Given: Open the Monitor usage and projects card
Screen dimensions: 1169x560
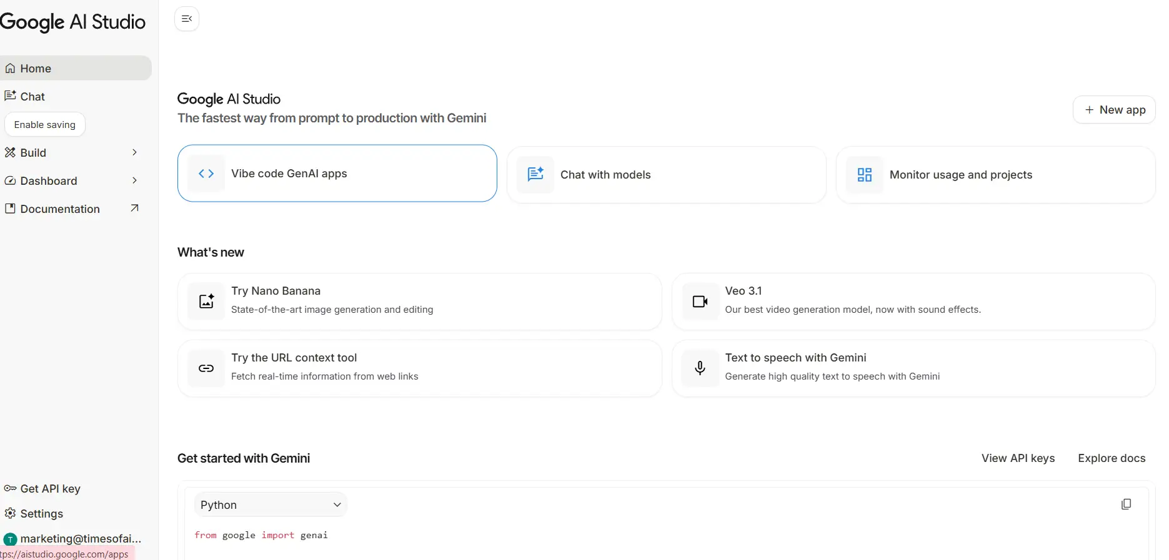Looking at the screenshot, I should click(996, 175).
